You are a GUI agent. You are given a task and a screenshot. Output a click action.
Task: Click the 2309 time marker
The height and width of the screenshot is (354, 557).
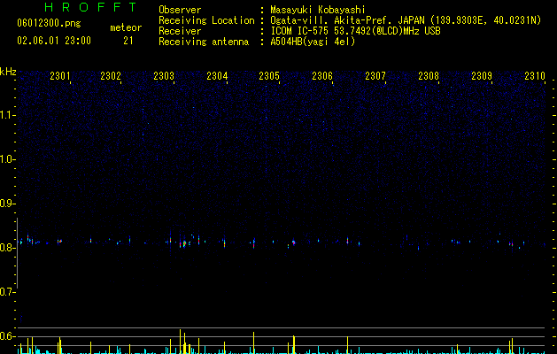coord(482,76)
